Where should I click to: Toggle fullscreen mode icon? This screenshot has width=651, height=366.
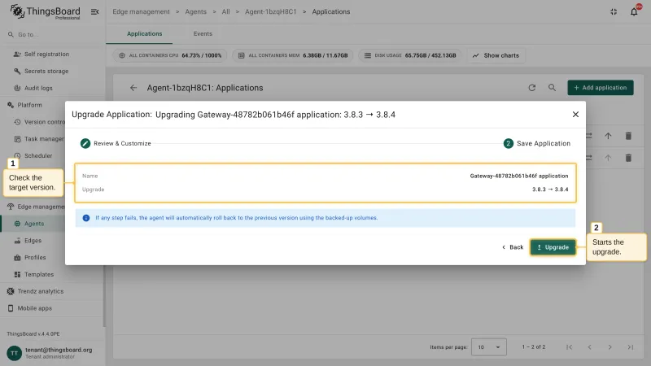[614, 11]
